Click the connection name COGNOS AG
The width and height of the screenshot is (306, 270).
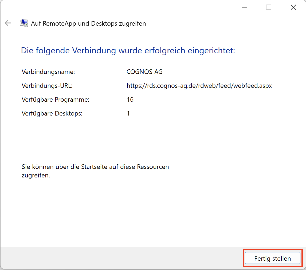click(144, 72)
